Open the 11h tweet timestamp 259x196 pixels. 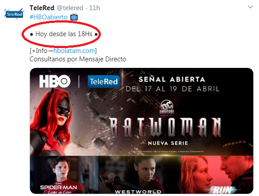94,8
